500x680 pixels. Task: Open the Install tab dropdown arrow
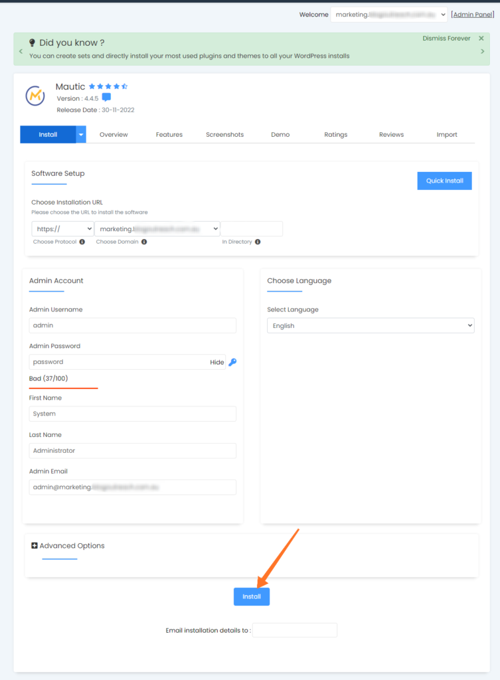[80, 134]
